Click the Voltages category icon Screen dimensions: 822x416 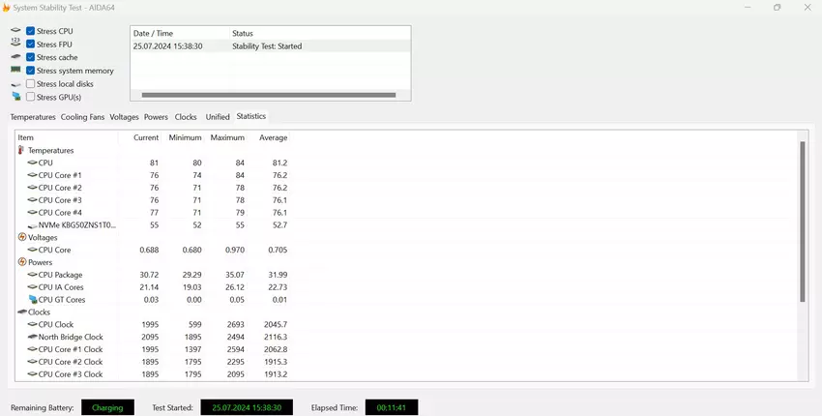coord(22,237)
